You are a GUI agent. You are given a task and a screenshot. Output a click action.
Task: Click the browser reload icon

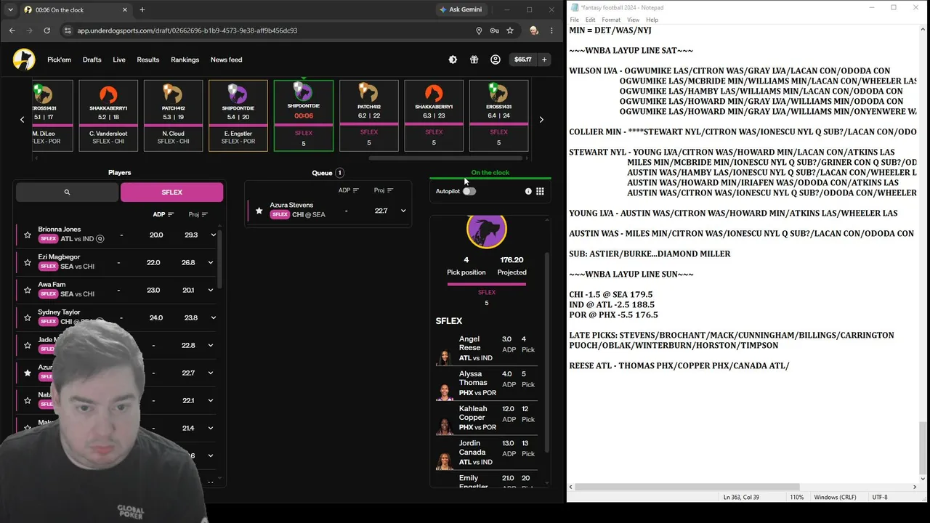pos(47,31)
